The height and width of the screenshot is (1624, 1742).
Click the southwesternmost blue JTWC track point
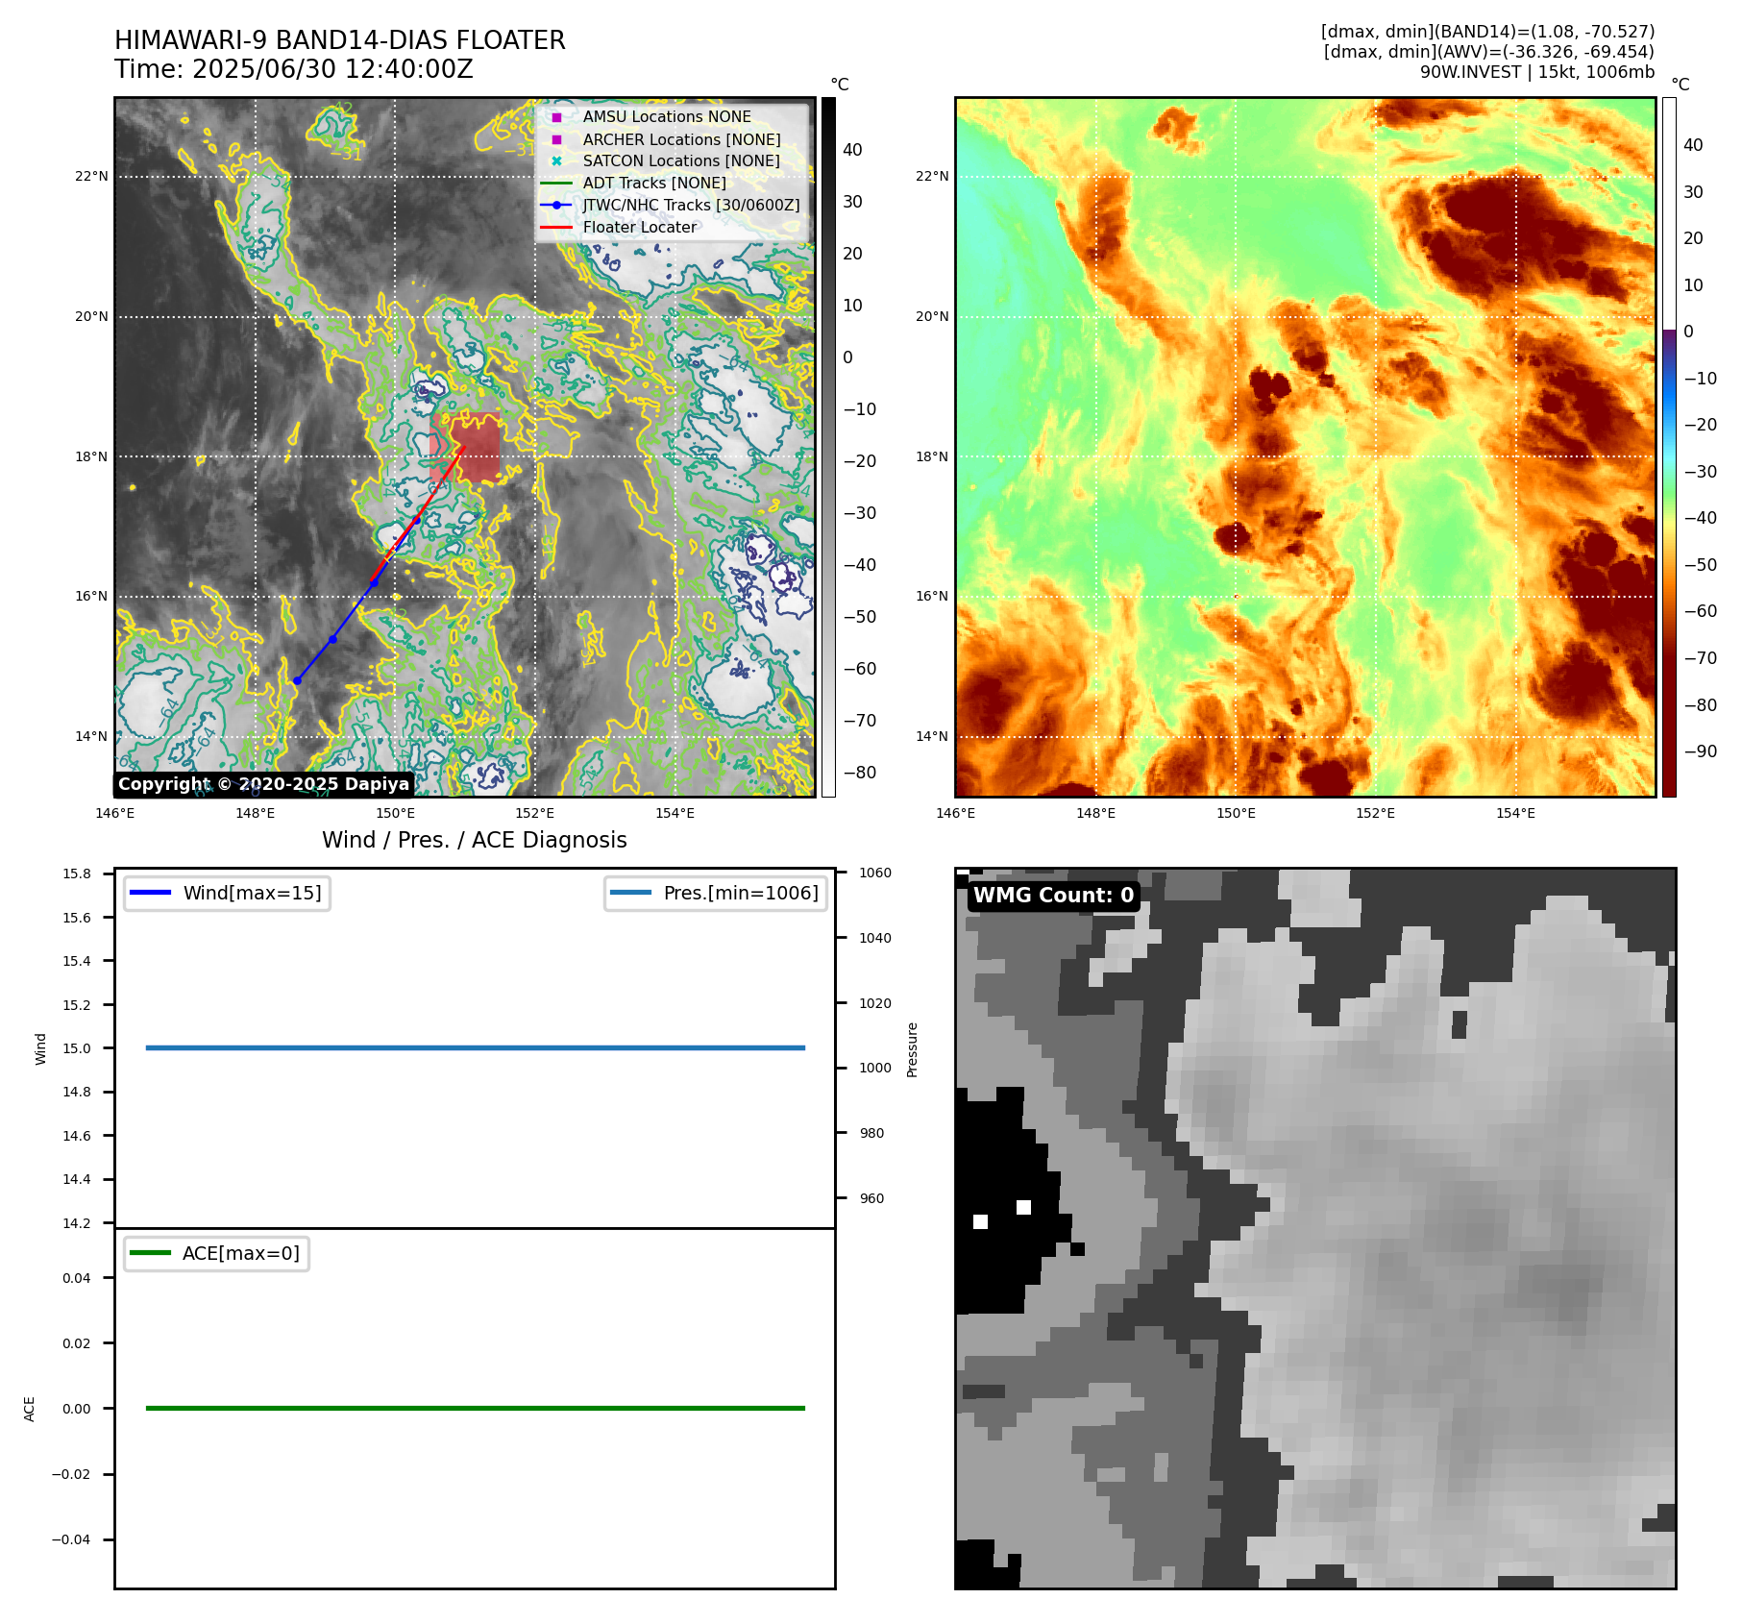coord(297,680)
